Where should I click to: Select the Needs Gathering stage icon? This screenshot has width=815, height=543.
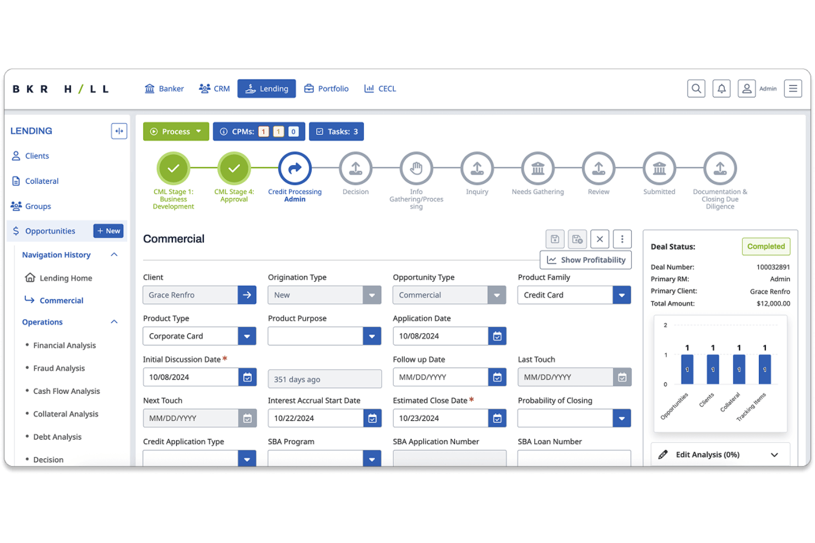[538, 168]
